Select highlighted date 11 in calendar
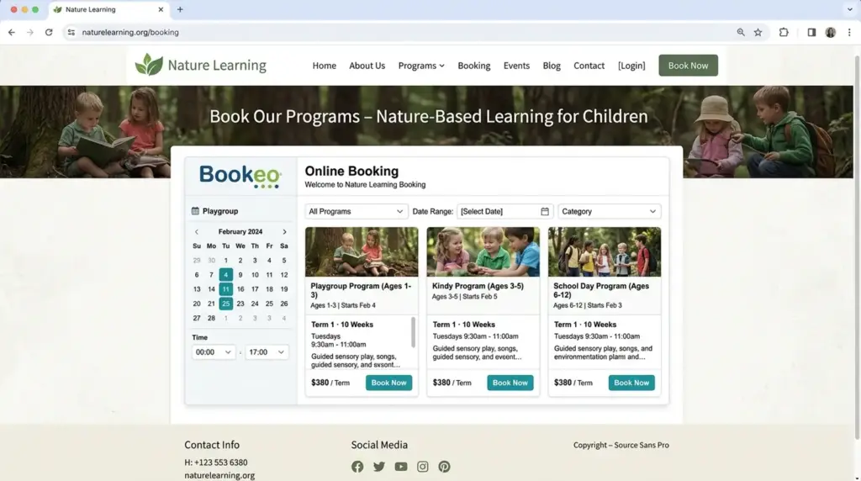 [x=225, y=288]
